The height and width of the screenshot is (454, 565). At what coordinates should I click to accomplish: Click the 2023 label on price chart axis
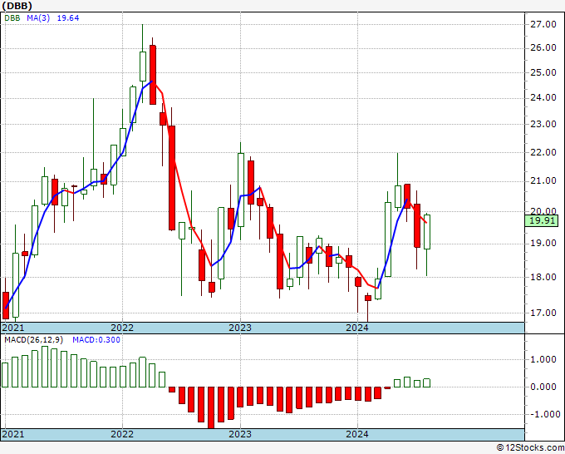point(240,328)
